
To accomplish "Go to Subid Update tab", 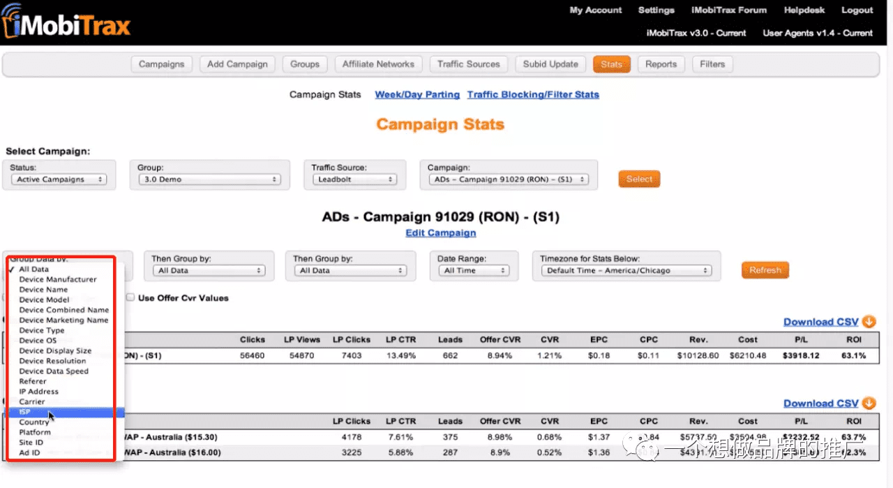I will coord(550,64).
